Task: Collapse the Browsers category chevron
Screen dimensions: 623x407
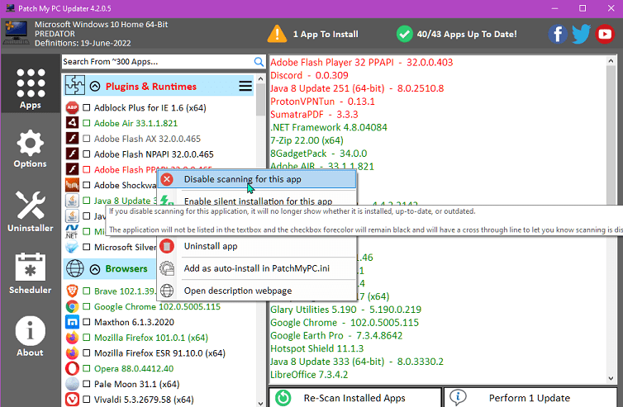Action: point(95,269)
